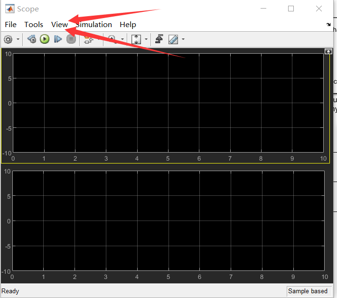Image resolution: width=337 pixels, height=298 pixels.
Task: Click the dock arrow beside the menu bar
Action: (328, 24)
